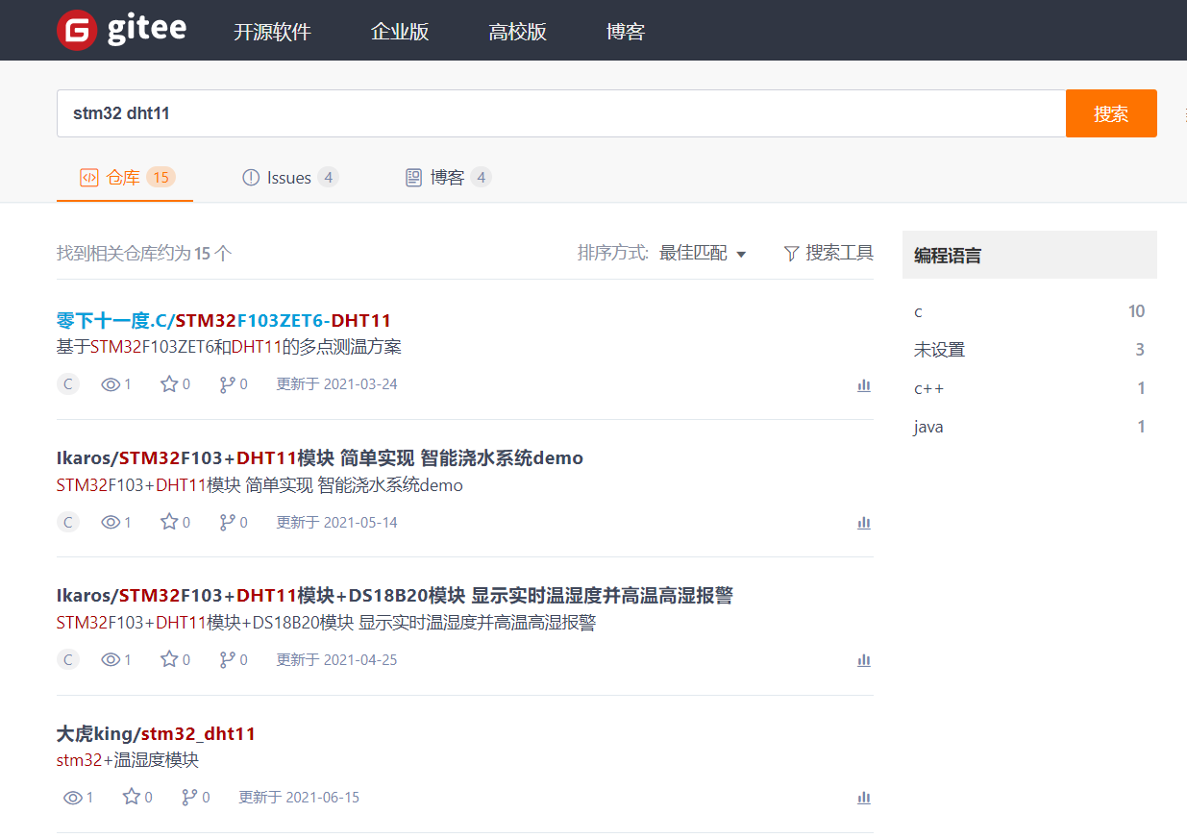
Task: Click the fork icon for stm32_dht11
Action: 189,798
